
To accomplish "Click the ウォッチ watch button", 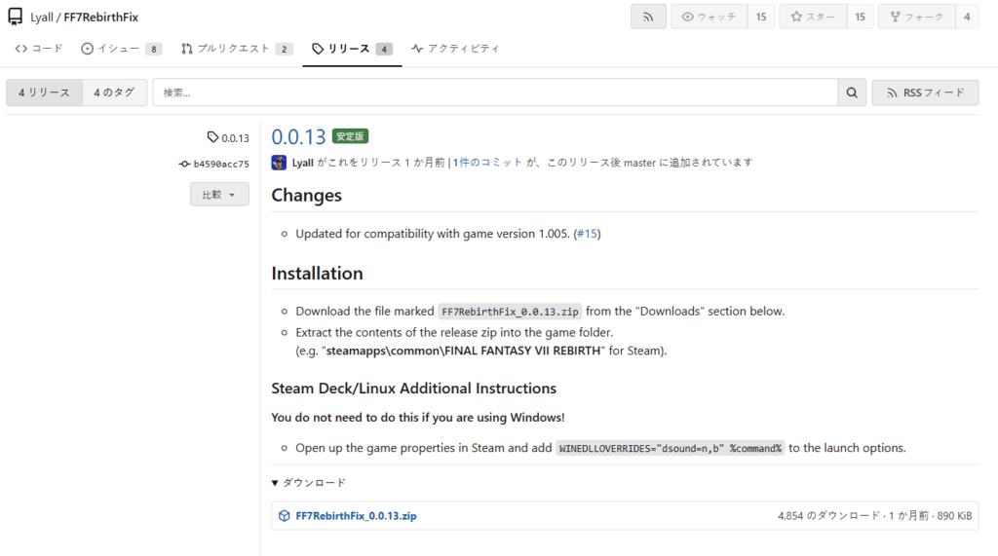I will (x=710, y=17).
